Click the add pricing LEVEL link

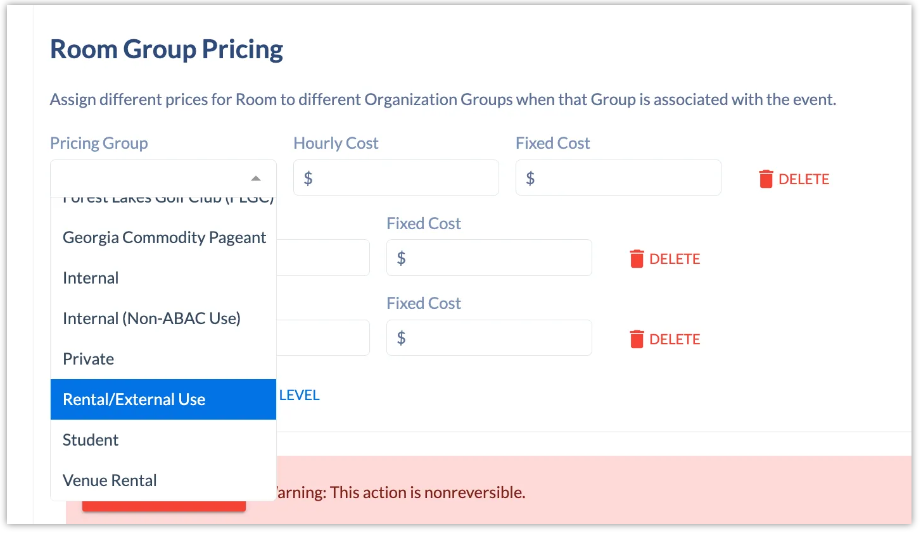point(299,395)
